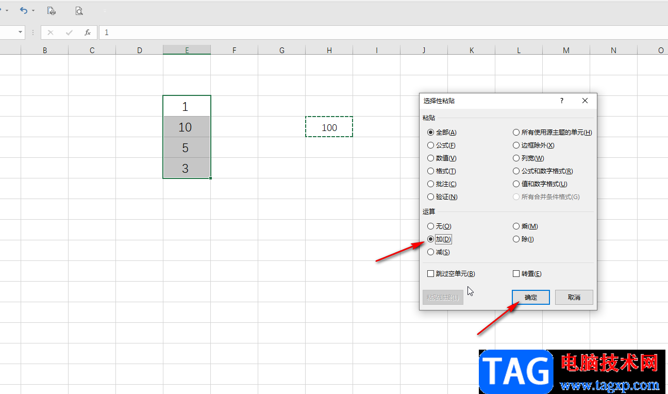
Task: Choose the 无(O) operation
Action: [439, 226]
